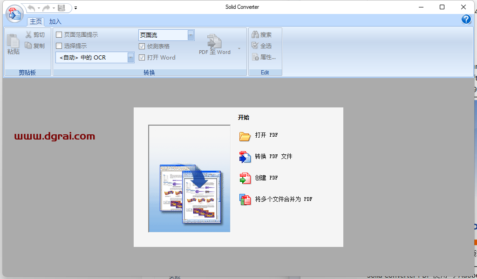477x279 pixels.
Task: Enable the 选择提示 checkbox
Action: click(x=59, y=46)
